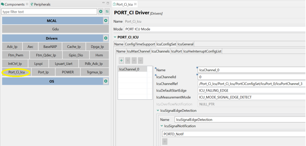Open the Pdb_Adc_Ip driver

(x=94, y=63)
